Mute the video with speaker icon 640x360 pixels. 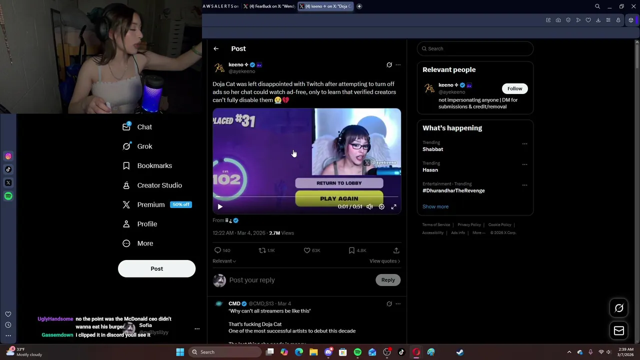[369, 206]
